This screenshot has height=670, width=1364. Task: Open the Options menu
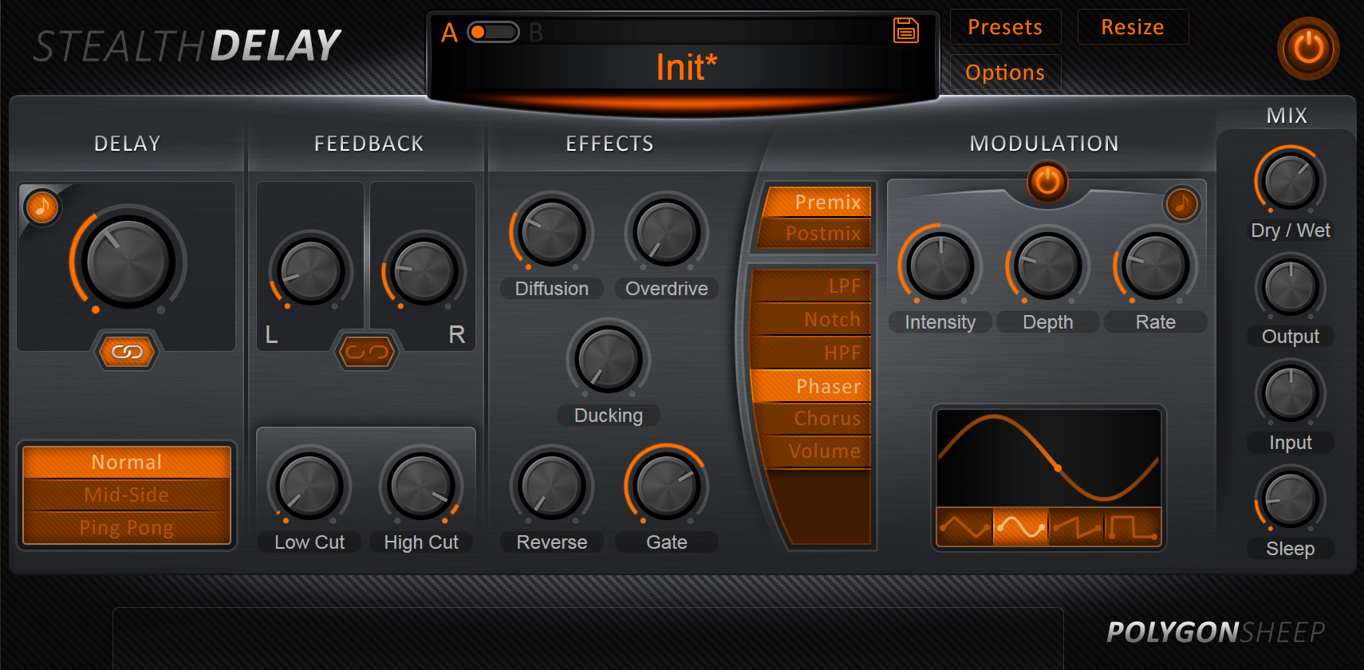[x=1004, y=73]
